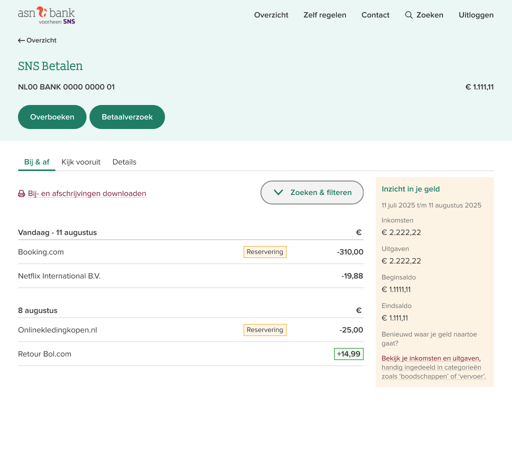
Task: Open the Zelf regelen menu
Action: pyautogui.click(x=324, y=15)
